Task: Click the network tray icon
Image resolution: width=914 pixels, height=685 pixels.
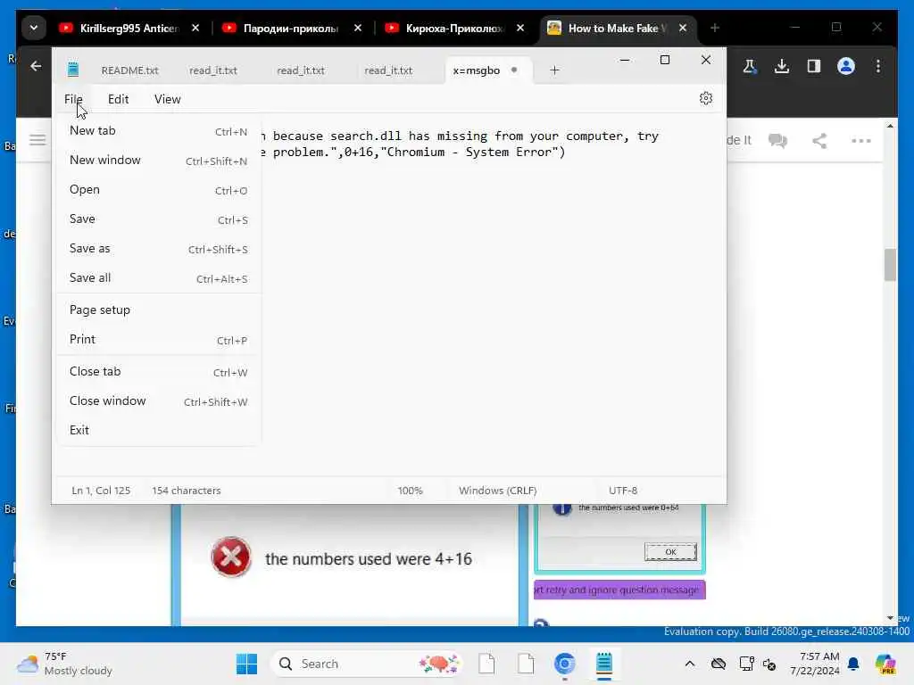Action: pos(746,664)
